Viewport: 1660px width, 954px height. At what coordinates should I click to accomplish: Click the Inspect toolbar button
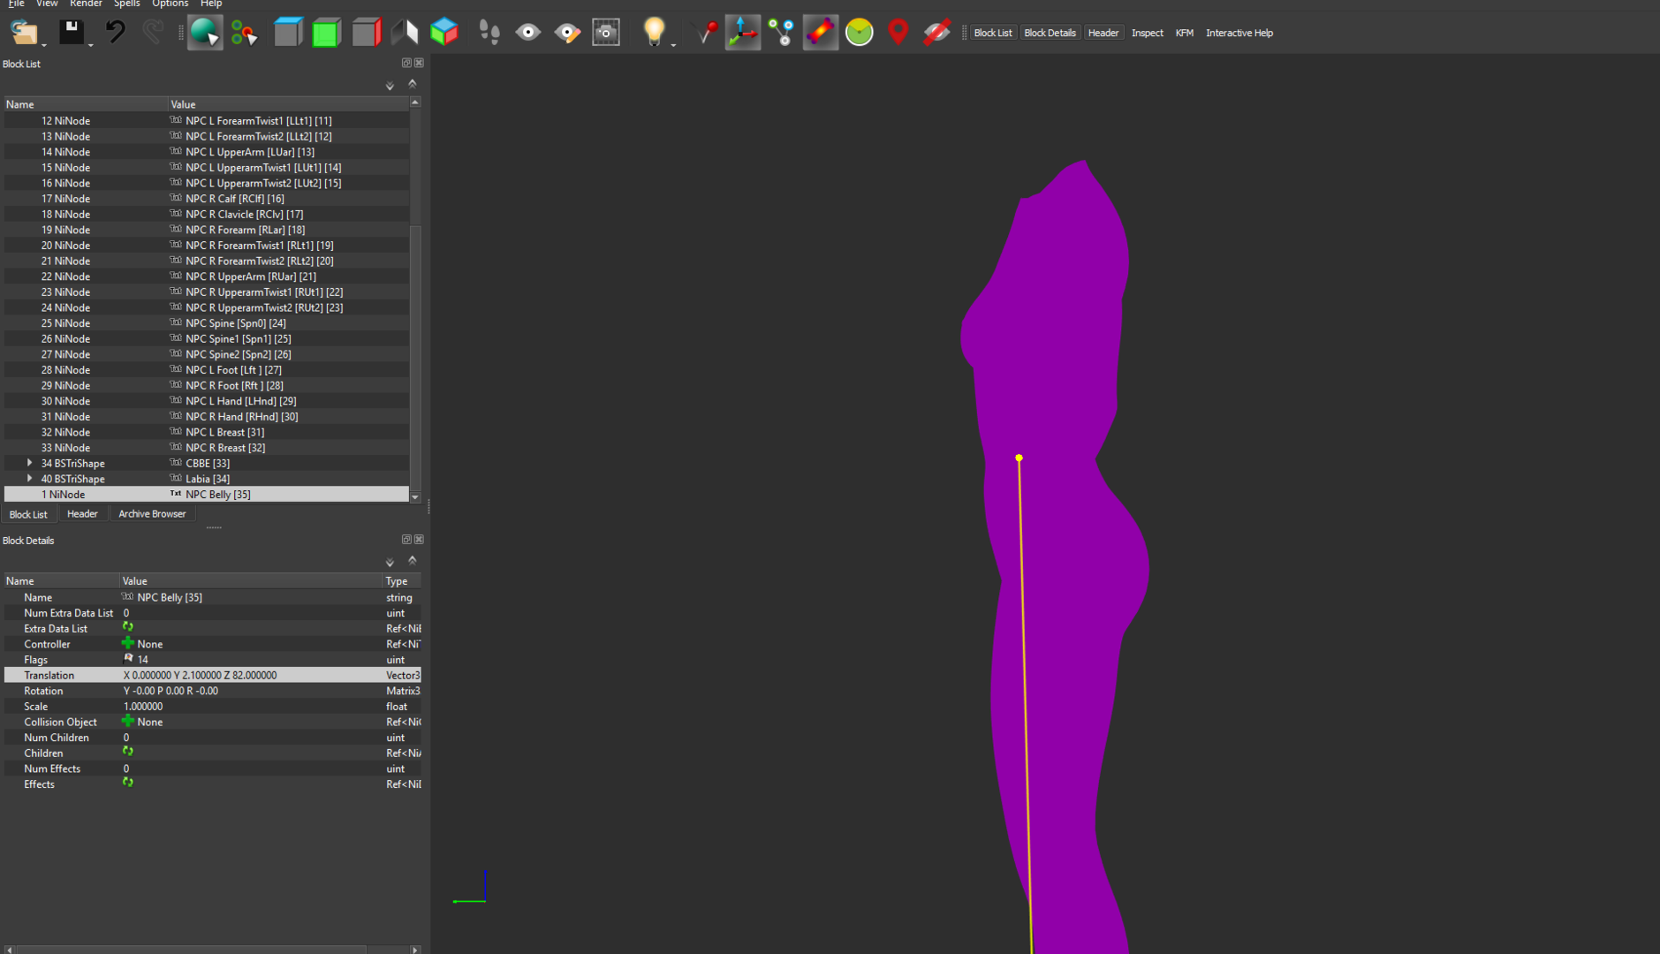pyautogui.click(x=1147, y=33)
